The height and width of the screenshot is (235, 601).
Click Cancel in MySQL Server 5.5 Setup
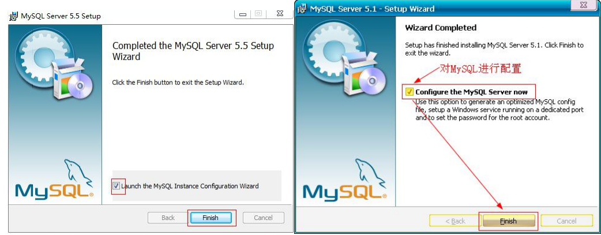tap(264, 218)
